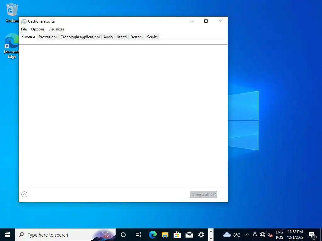Show the Dettagli tab
Image resolution: width=322 pixels, height=241 pixels.
(137, 37)
